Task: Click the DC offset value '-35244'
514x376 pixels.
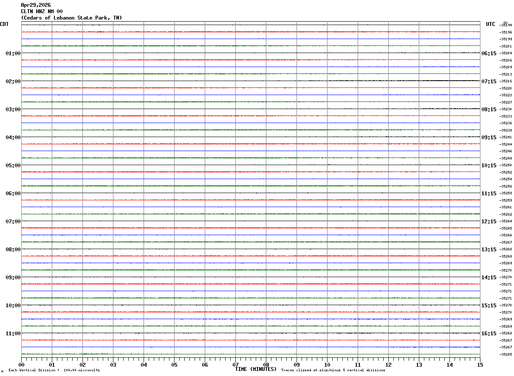Action: click(506, 144)
